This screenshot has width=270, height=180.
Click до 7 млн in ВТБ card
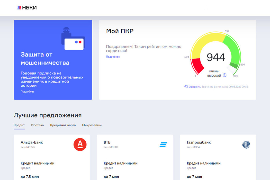pyautogui.click(x=111, y=177)
